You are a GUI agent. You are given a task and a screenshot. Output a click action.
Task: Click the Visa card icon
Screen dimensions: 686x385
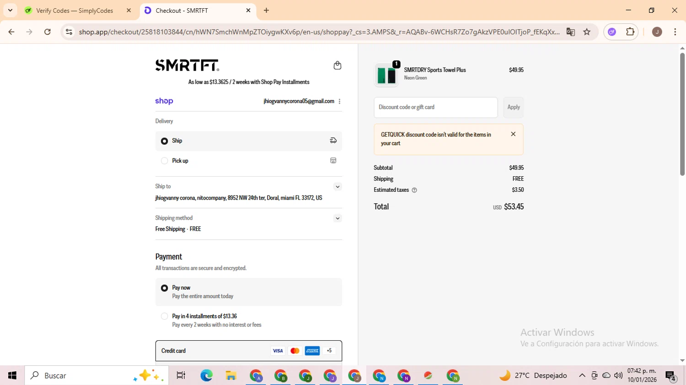(x=278, y=351)
